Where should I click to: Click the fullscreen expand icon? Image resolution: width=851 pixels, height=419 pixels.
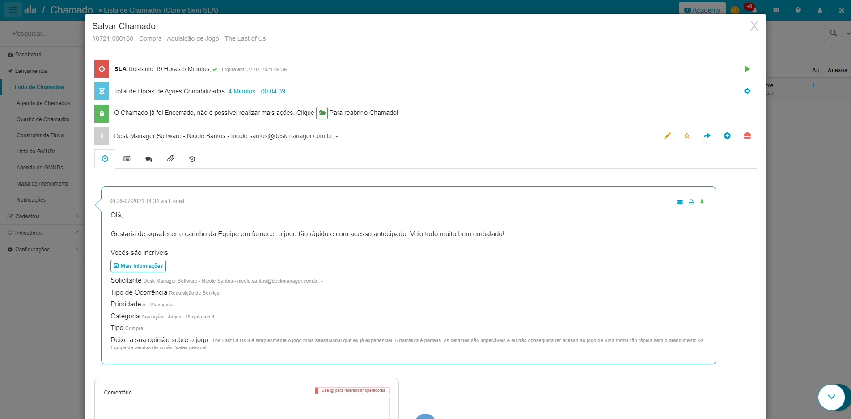842,10
